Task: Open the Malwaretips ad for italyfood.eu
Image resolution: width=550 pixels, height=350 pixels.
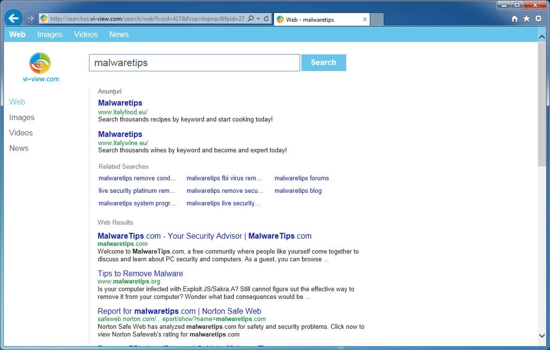Action: [x=120, y=103]
